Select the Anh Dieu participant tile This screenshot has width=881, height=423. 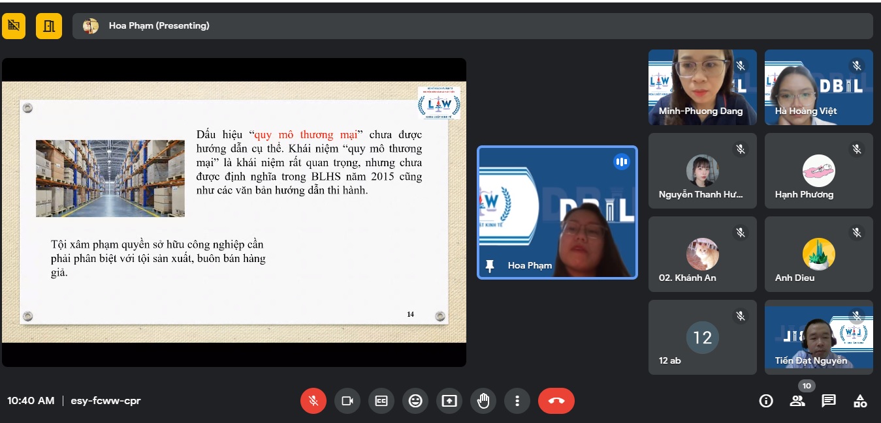coord(818,254)
